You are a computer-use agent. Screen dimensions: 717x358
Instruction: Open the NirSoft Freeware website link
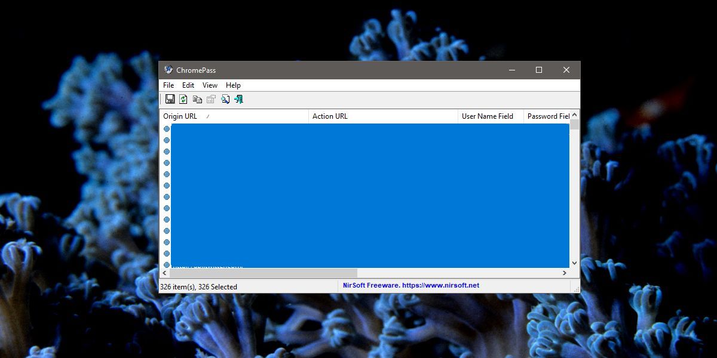tap(411, 285)
